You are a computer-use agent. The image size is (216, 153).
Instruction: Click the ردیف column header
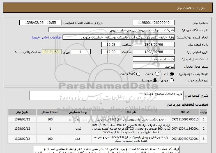204,112
